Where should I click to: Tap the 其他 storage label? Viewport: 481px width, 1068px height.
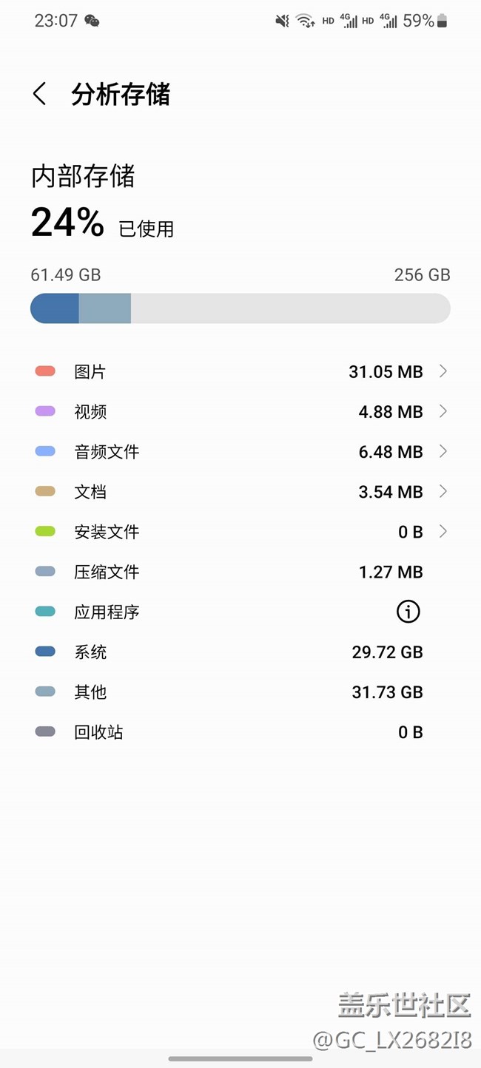pos(90,692)
